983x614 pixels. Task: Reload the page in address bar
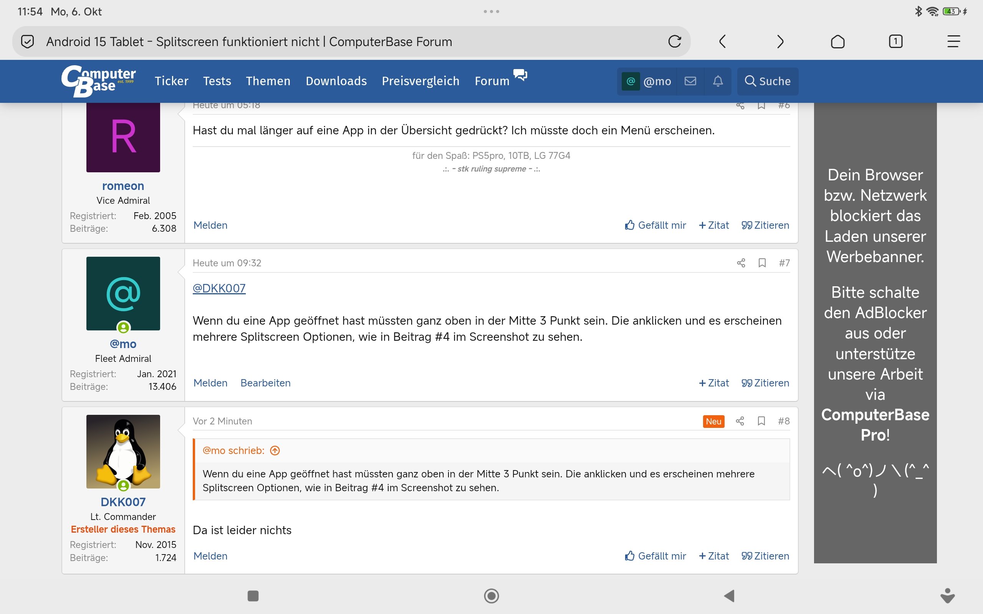[674, 41]
